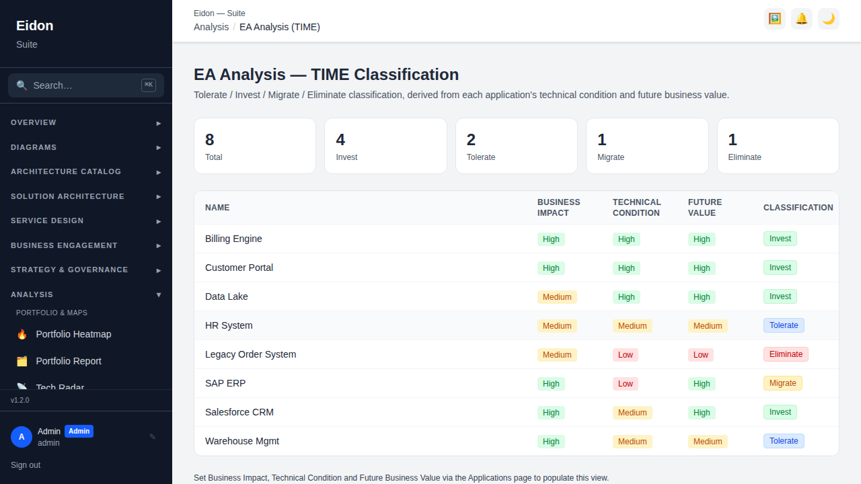The image size is (861, 484).
Task: Expand the Business Engagement section
Action: coord(86,245)
